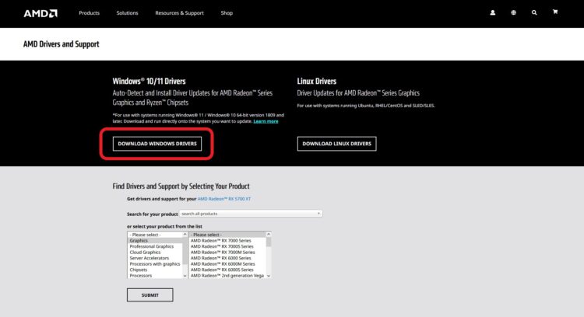Click down arrow of series list scrollbar
584x317 pixels.
click(269, 276)
